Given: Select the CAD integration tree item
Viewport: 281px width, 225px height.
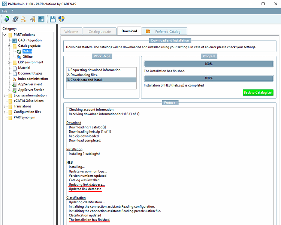Looking at the screenshot, I should point(30,40).
